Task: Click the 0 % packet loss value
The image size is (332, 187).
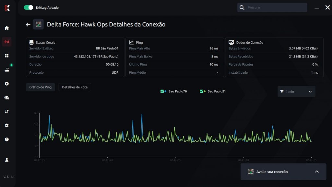Action: pos(315,65)
